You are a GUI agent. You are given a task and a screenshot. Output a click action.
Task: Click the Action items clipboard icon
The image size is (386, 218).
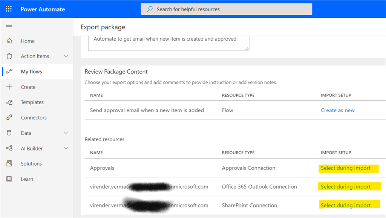(9, 56)
